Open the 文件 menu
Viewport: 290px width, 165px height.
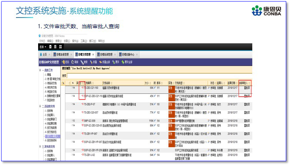point(42,41)
